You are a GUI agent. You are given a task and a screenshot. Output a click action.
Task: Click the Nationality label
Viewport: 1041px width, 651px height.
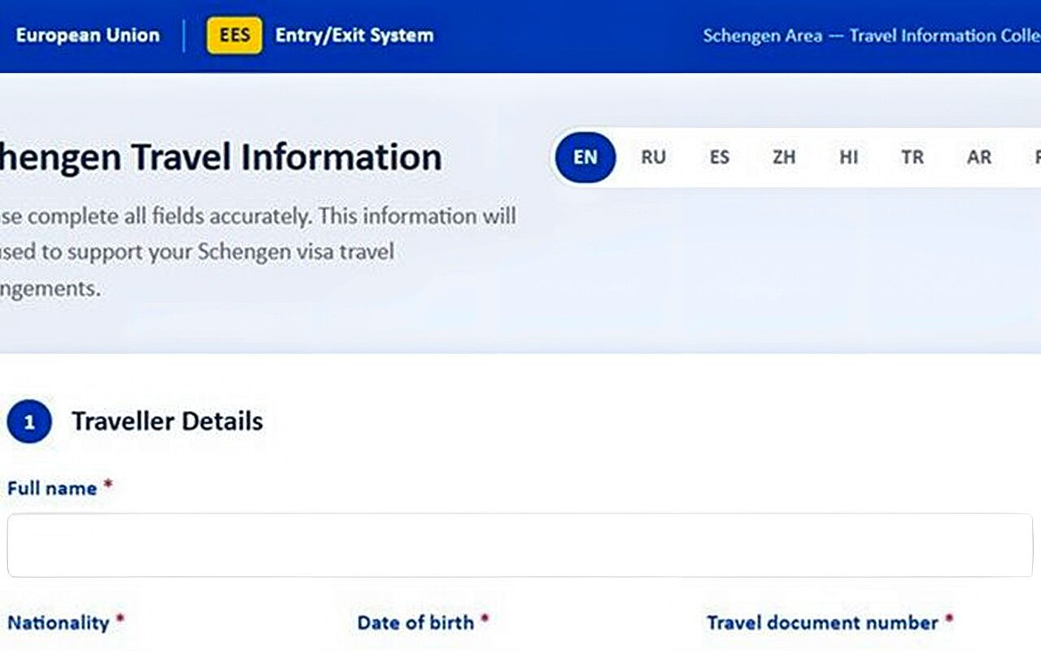point(58,623)
